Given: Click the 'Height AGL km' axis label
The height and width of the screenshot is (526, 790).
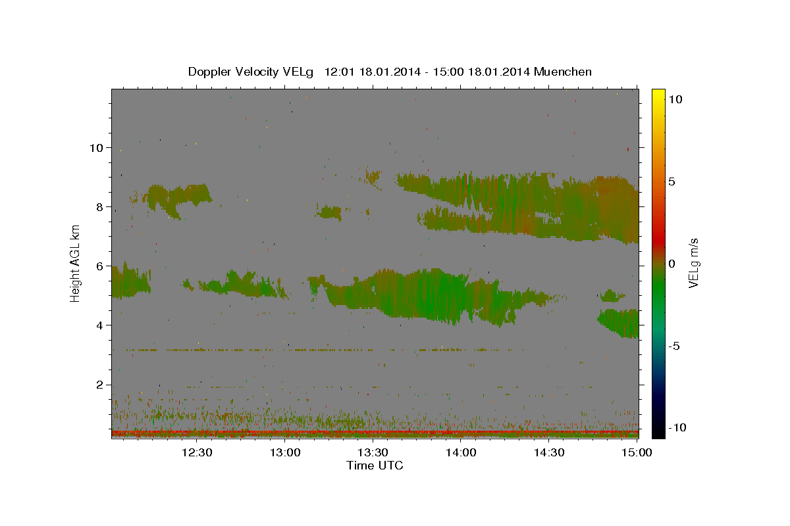Looking at the screenshot, I should coord(76,264).
